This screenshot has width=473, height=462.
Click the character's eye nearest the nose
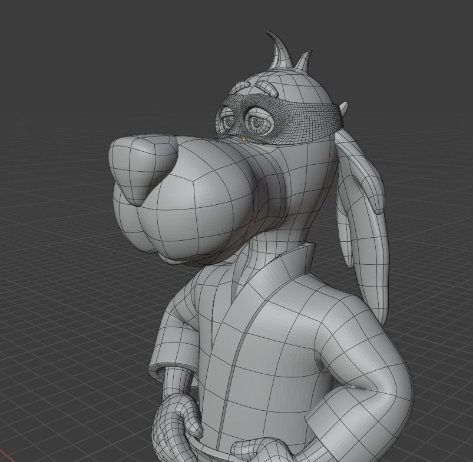click(x=227, y=120)
